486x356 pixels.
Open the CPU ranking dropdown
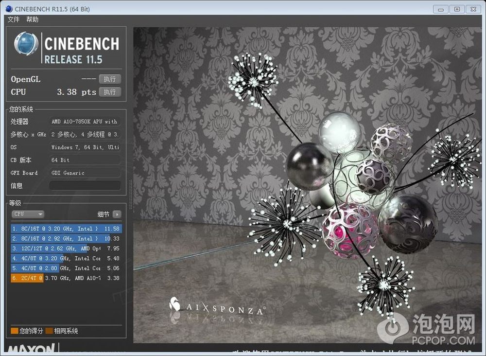[28, 214]
